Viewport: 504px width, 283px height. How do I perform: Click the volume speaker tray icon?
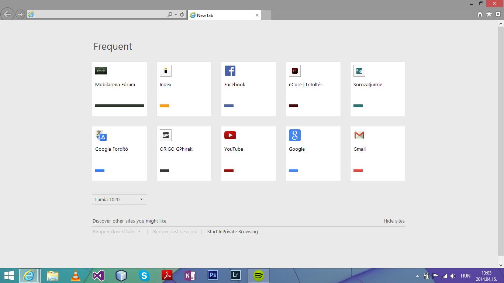[453, 276]
